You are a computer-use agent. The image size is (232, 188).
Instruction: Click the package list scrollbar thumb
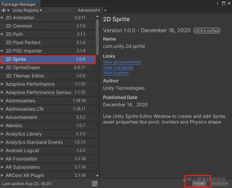click(97, 37)
